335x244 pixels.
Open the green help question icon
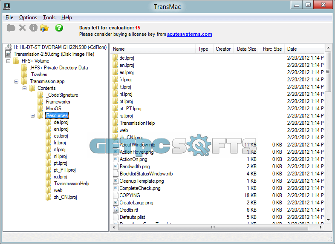[59, 28]
